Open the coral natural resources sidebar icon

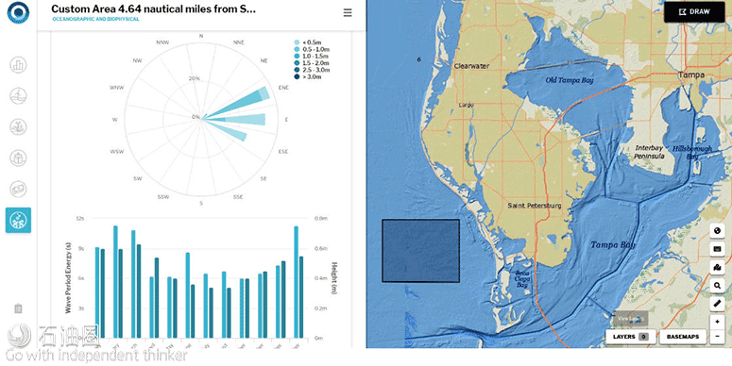(x=18, y=126)
